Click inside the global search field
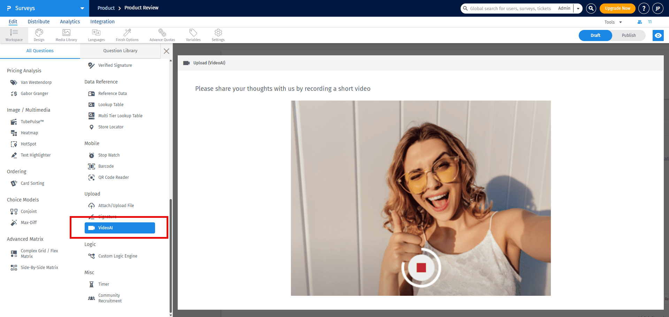The image size is (669, 317). click(509, 8)
